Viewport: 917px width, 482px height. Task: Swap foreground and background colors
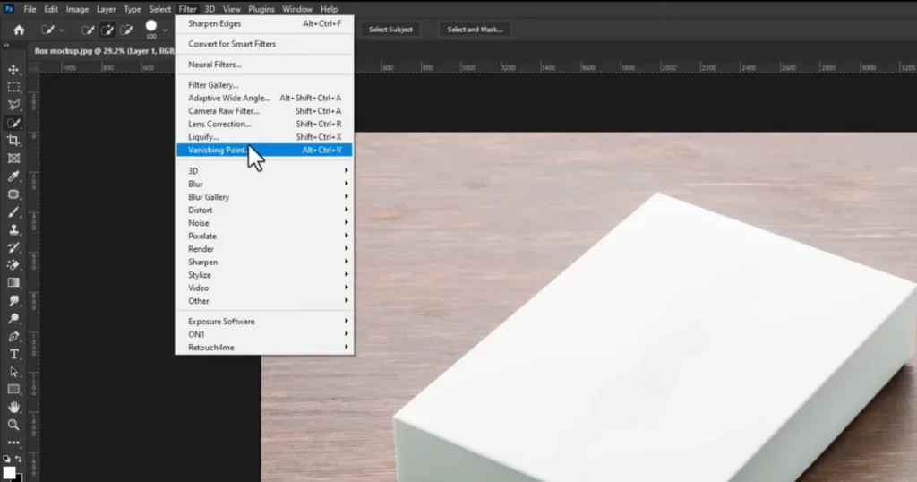point(19,460)
